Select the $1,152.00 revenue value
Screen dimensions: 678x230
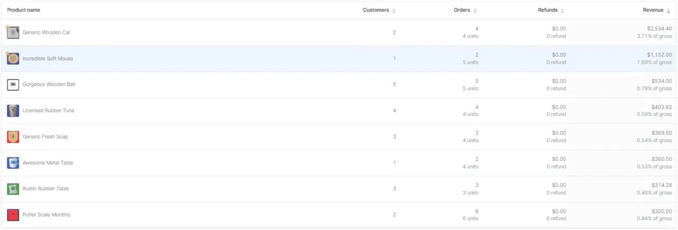pos(659,55)
